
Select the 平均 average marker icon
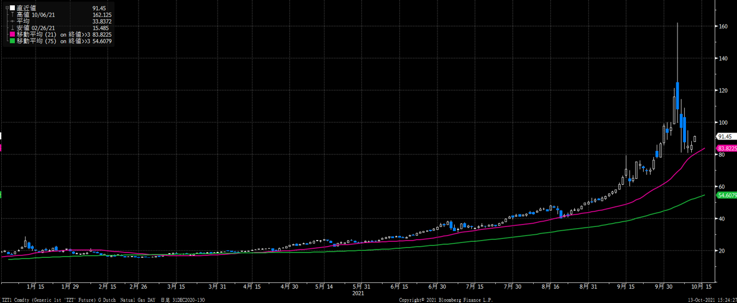coord(12,21)
